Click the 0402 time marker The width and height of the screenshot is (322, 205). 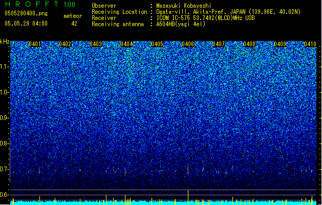65,44
